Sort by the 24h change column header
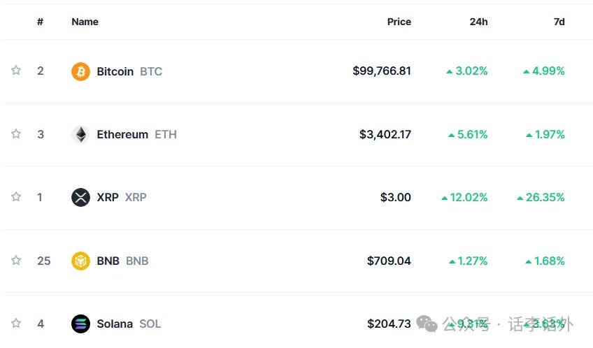The width and height of the screenshot is (593, 348). [478, 22]
